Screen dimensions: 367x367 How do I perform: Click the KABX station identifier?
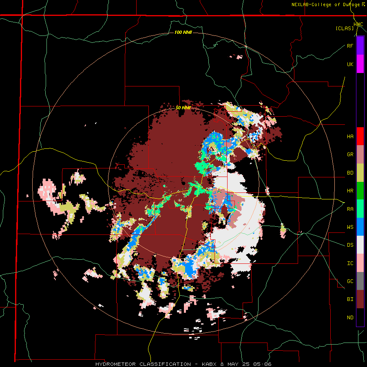pyautogui.click(x=210, y=364)
